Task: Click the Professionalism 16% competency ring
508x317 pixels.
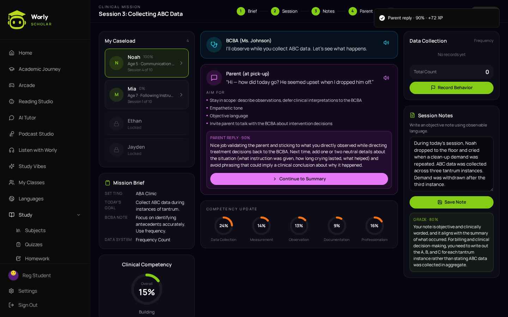Action: [x=375, y=226]
